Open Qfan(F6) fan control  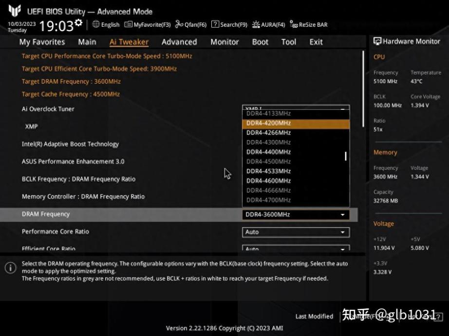[191, 25]
